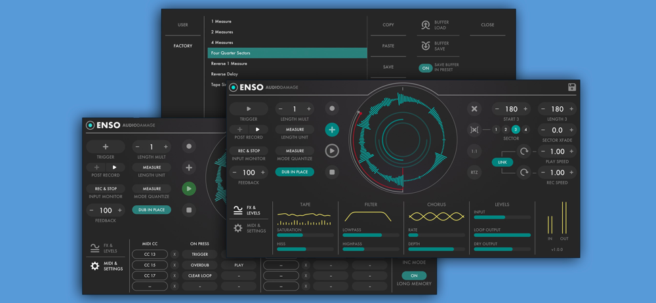Click the RTZ round button

(474, 172)
